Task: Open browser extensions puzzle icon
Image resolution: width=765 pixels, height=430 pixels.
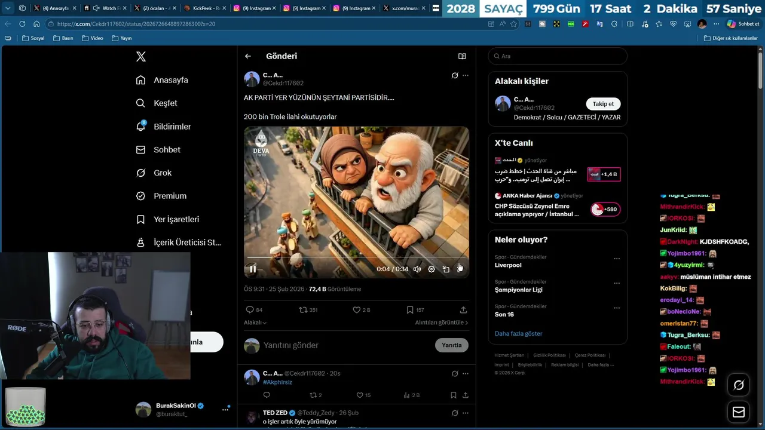Action: tap(614, 24)
